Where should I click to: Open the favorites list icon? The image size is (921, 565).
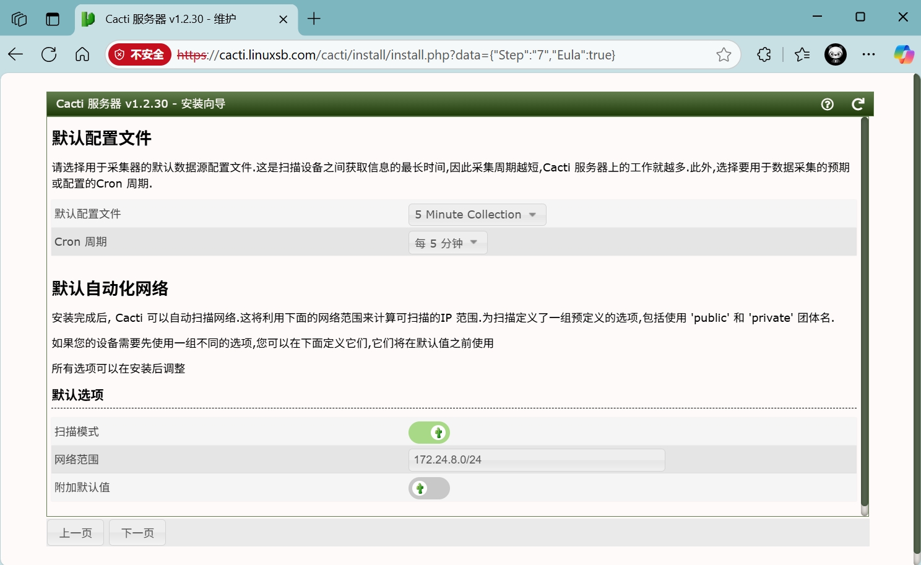pos(802,54)
